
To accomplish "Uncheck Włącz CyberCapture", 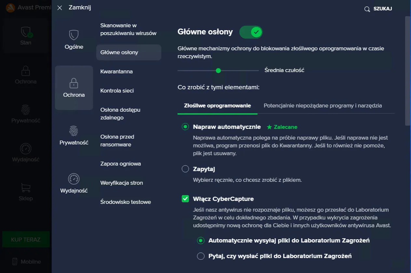I will (x=185, y=199).
